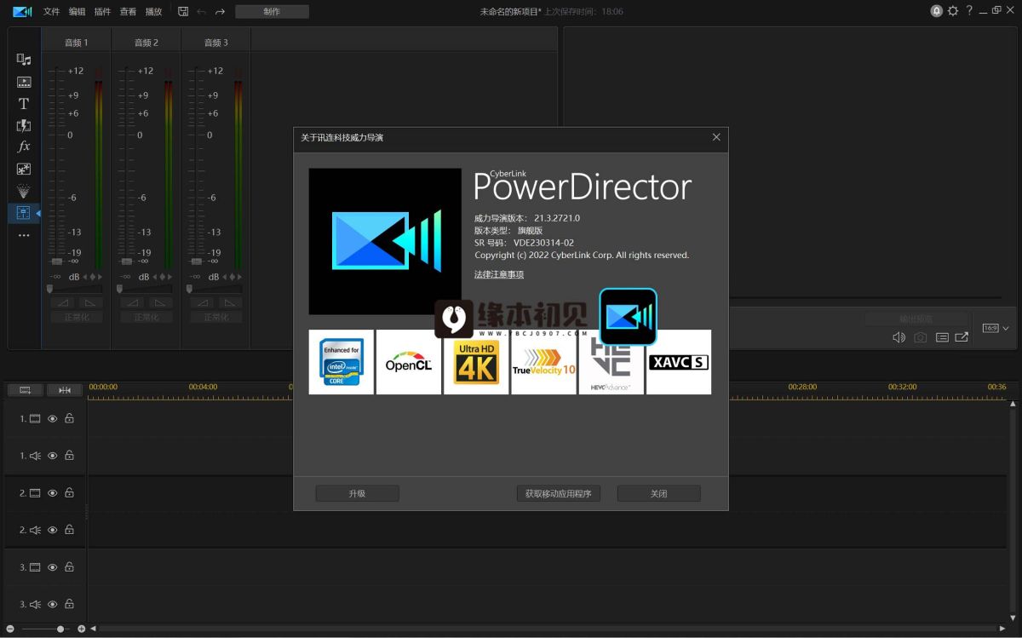Open the 播放 menu

(x=154, y=12)
